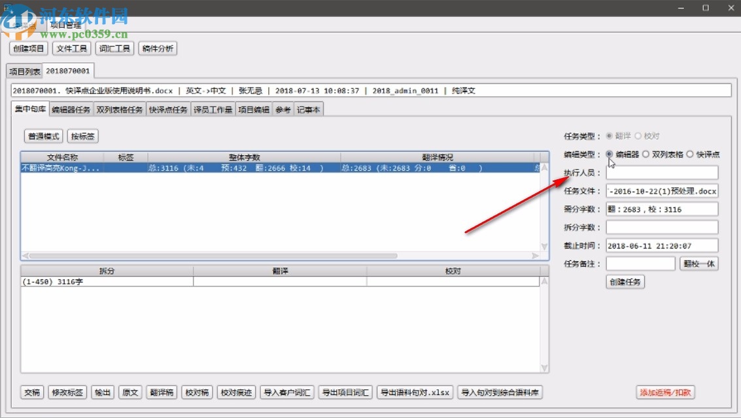Screen dimensions: 741x418
Task: Click the 拆分 column header
Action: pyautogui.click(x=107, y=271)
